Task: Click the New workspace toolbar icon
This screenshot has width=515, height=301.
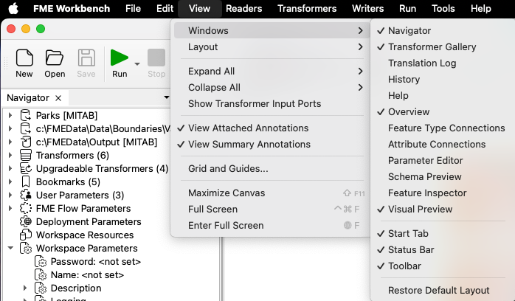Action: tap(24, 58)
